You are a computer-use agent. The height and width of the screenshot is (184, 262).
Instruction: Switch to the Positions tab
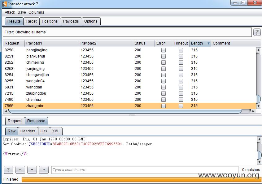click(x=50, y=21)
